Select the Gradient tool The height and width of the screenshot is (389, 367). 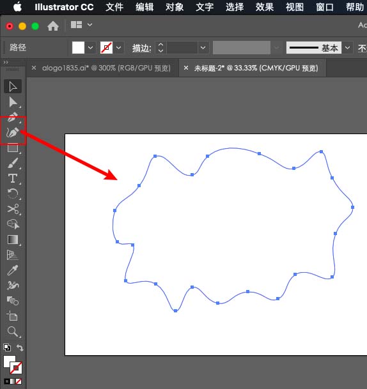pyautogui.click(x=13, y=240)
